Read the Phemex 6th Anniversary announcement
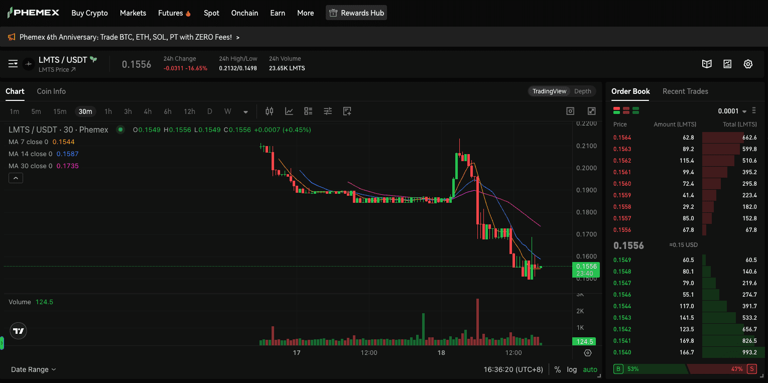This screenshot has width=768, height=383. click(x=125, y=37)
